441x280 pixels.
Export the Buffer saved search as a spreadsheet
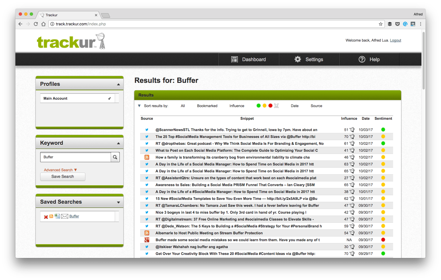tap(57, 216)
